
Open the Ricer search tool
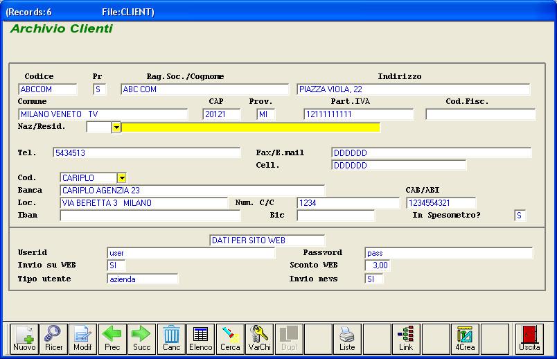tap(53, 338)
